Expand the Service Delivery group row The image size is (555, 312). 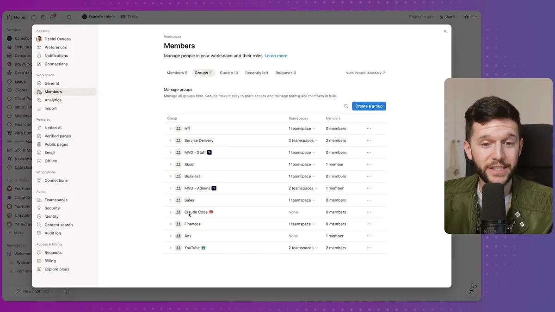(170, 140)
